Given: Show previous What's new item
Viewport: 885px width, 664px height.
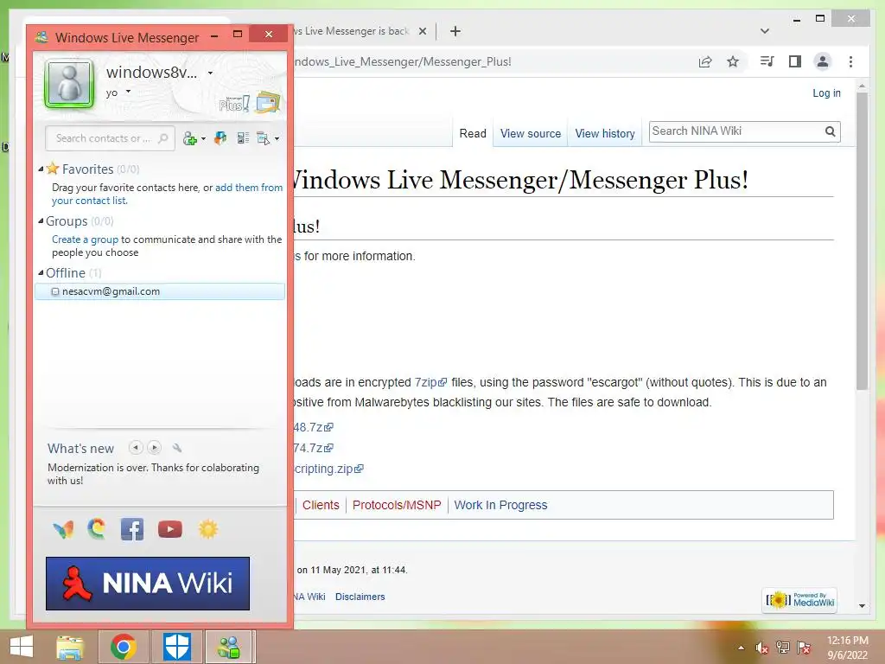Looking at the screenshot, I should coord(136,448).
